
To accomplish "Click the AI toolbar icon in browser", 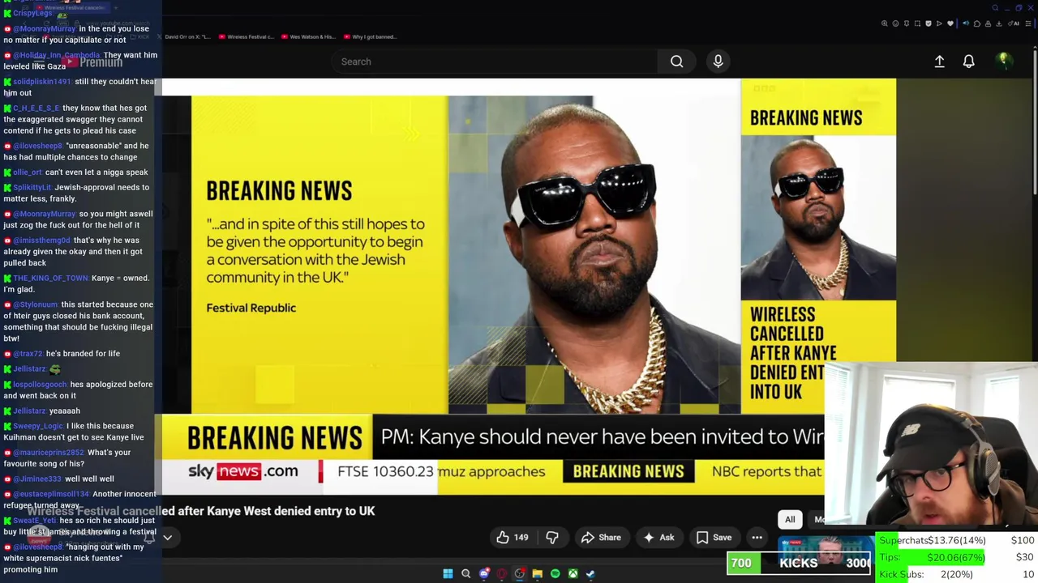I will pyautogui.click(x=1013, y=23).
